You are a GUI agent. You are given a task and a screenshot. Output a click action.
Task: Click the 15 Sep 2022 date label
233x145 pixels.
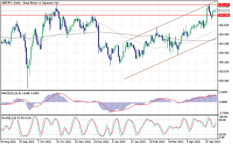tap(27, 142)
